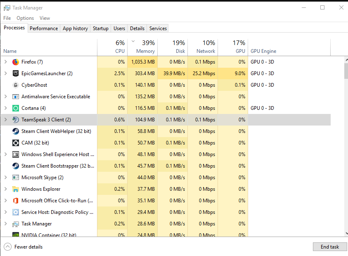The image size is (348, 256).
Task: Collapse view using Fewer details arrow
Action: tap(7, 247)
